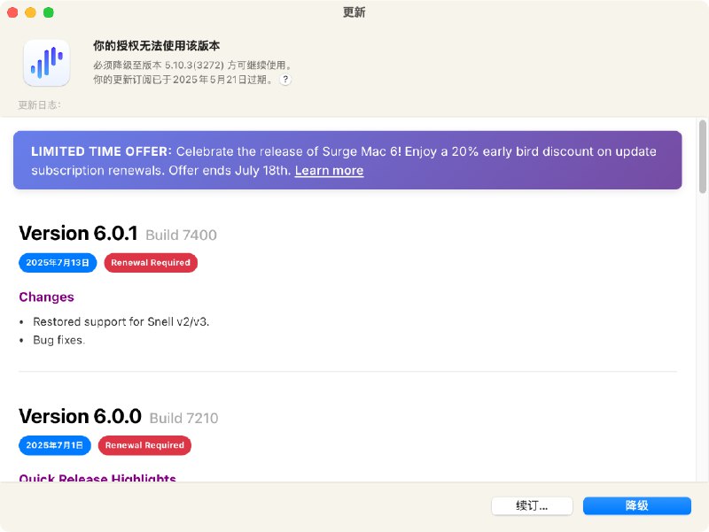Click the Changes section heading

pyautogui.click(x=46, y=297)
